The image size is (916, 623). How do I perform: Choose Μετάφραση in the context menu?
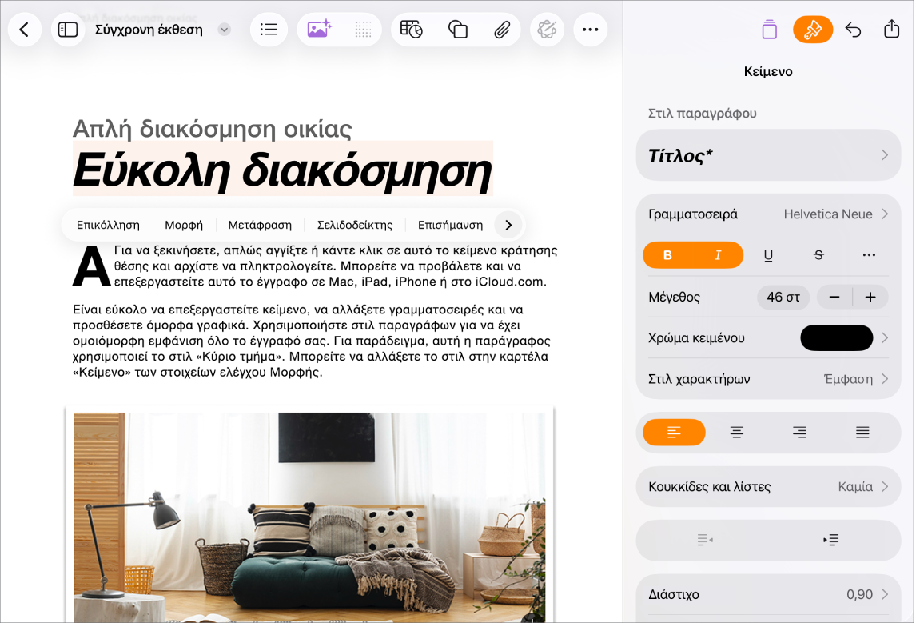(260, 225)
